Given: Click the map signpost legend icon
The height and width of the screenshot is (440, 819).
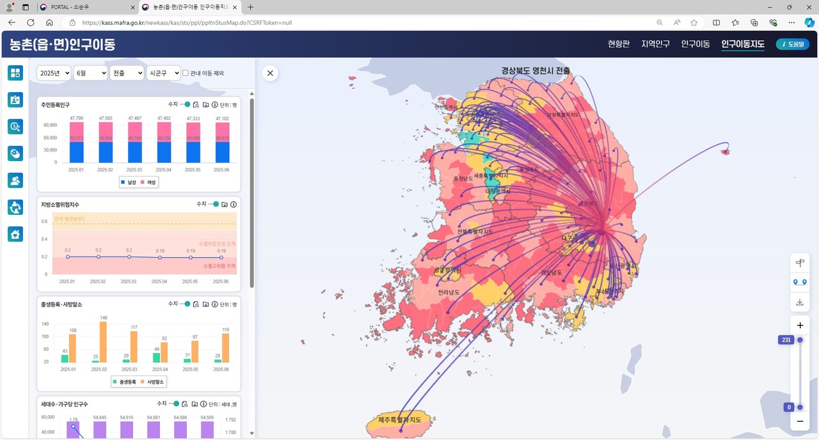Looking at the screenshot, I should [800, 263].
